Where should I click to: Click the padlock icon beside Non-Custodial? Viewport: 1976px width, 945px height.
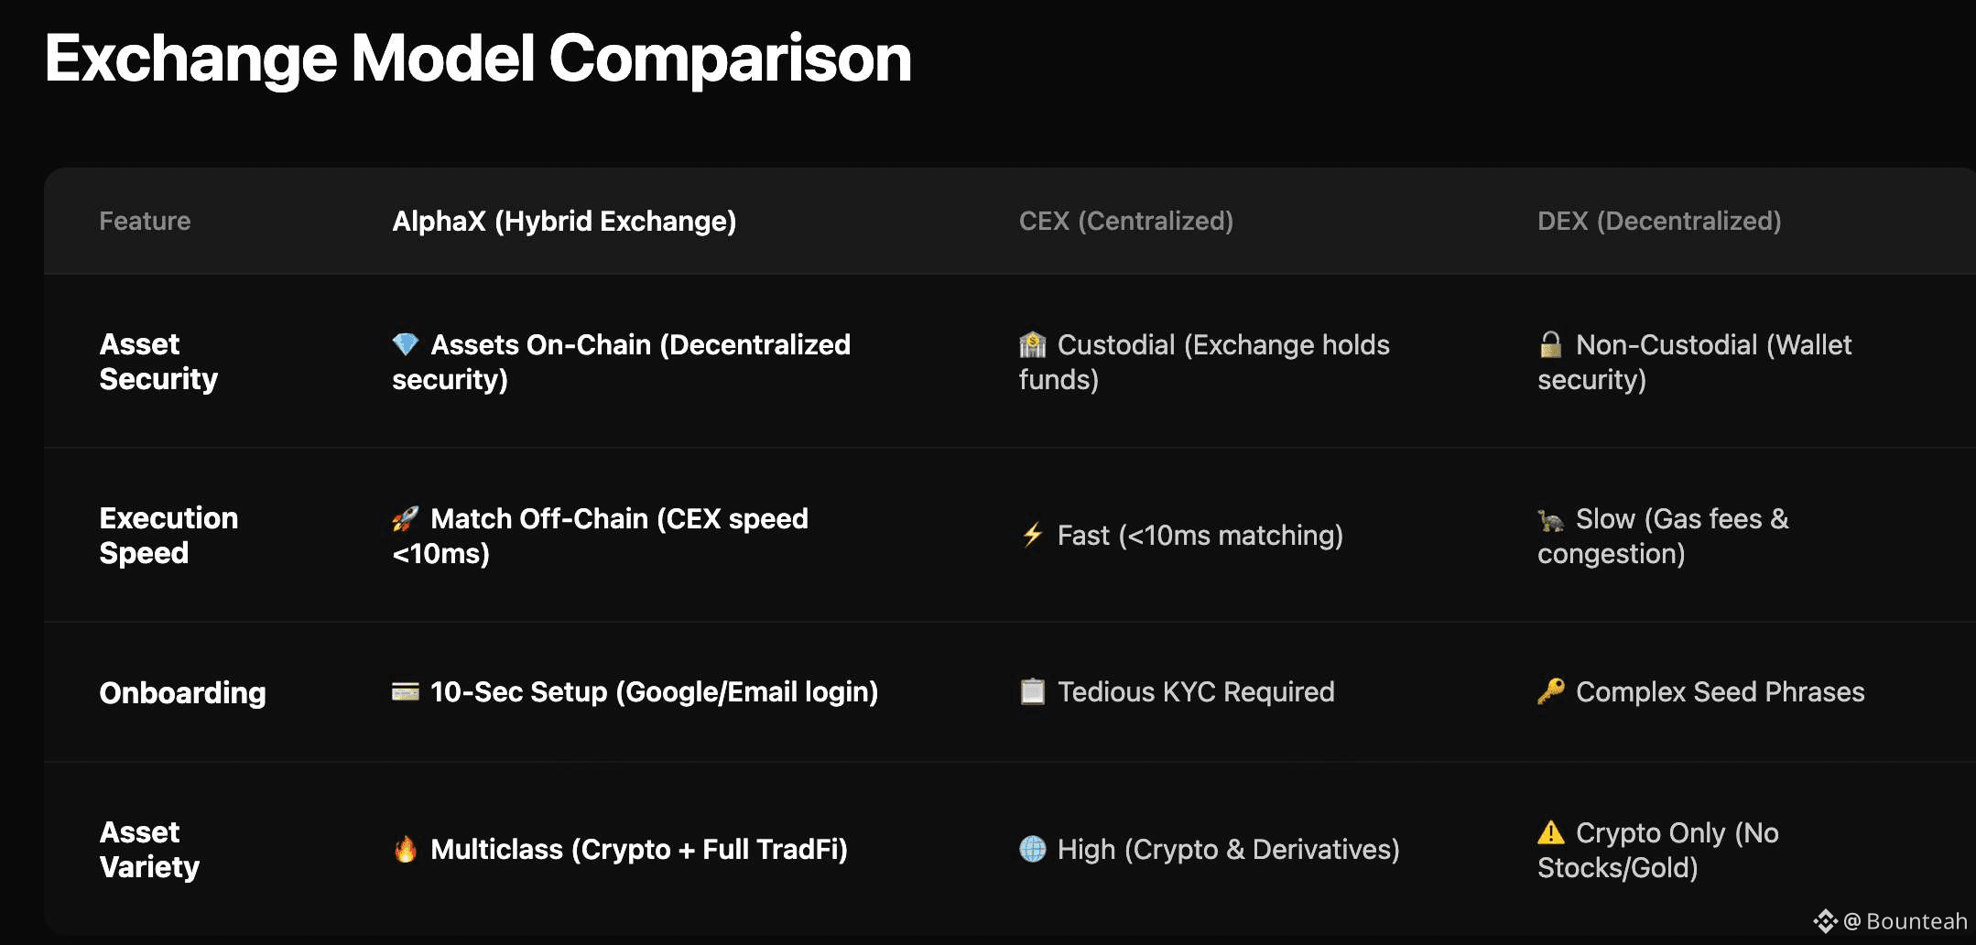[x=1550, y=344]
